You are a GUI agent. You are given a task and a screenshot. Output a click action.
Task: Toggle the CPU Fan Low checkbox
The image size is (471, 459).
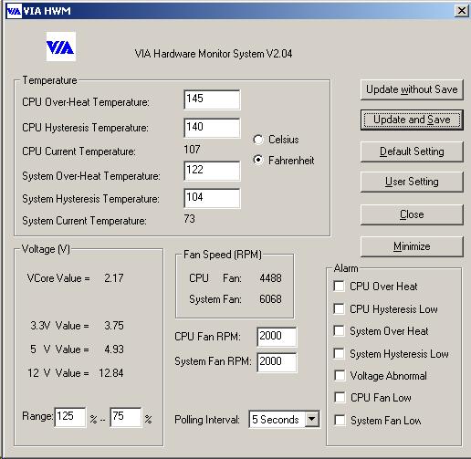(340, 397)
